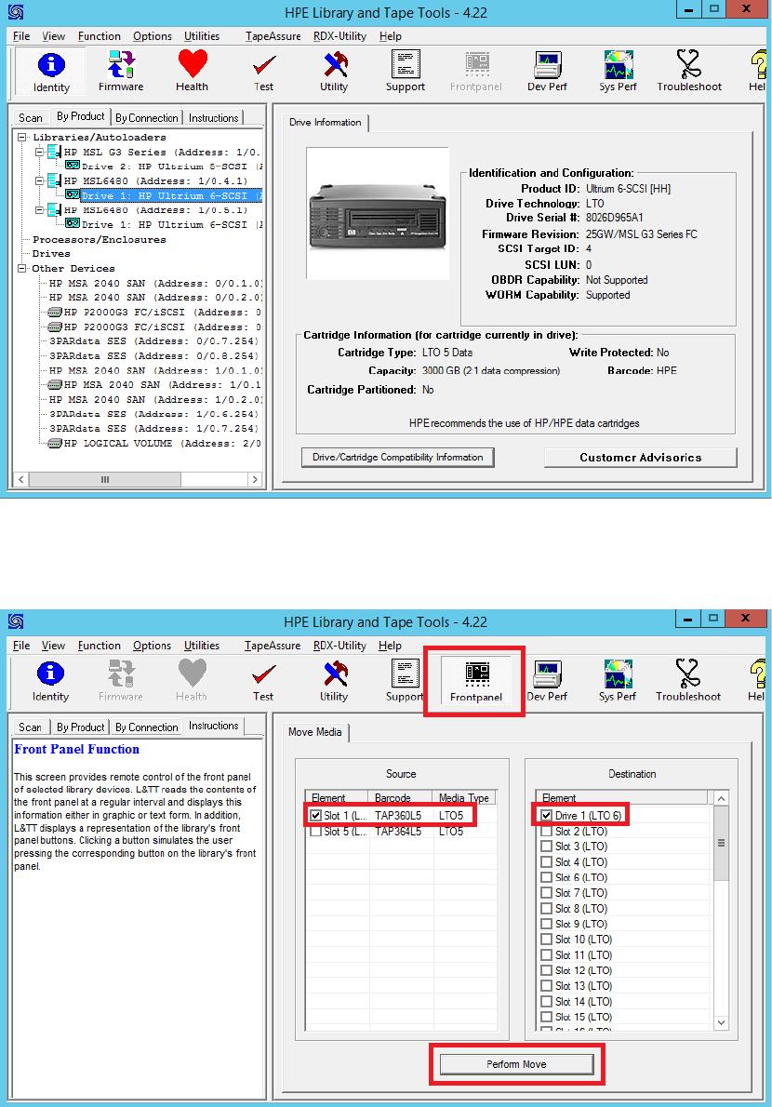Click device tree horizontal scrollbar left arrow
This screenshot has width=772, height=1107.
click(x=21, y=479)
